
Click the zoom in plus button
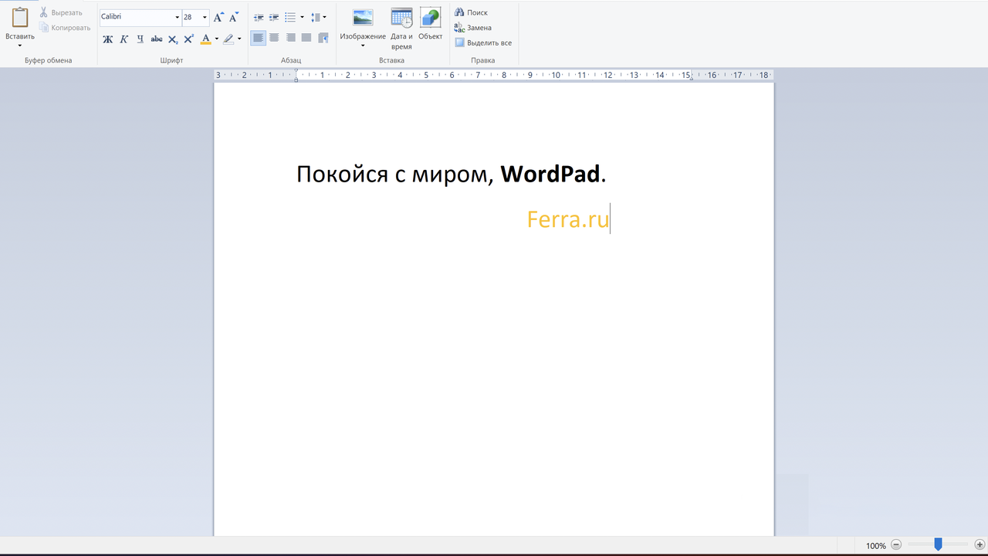pyautogui.click(x=980, y=544)
